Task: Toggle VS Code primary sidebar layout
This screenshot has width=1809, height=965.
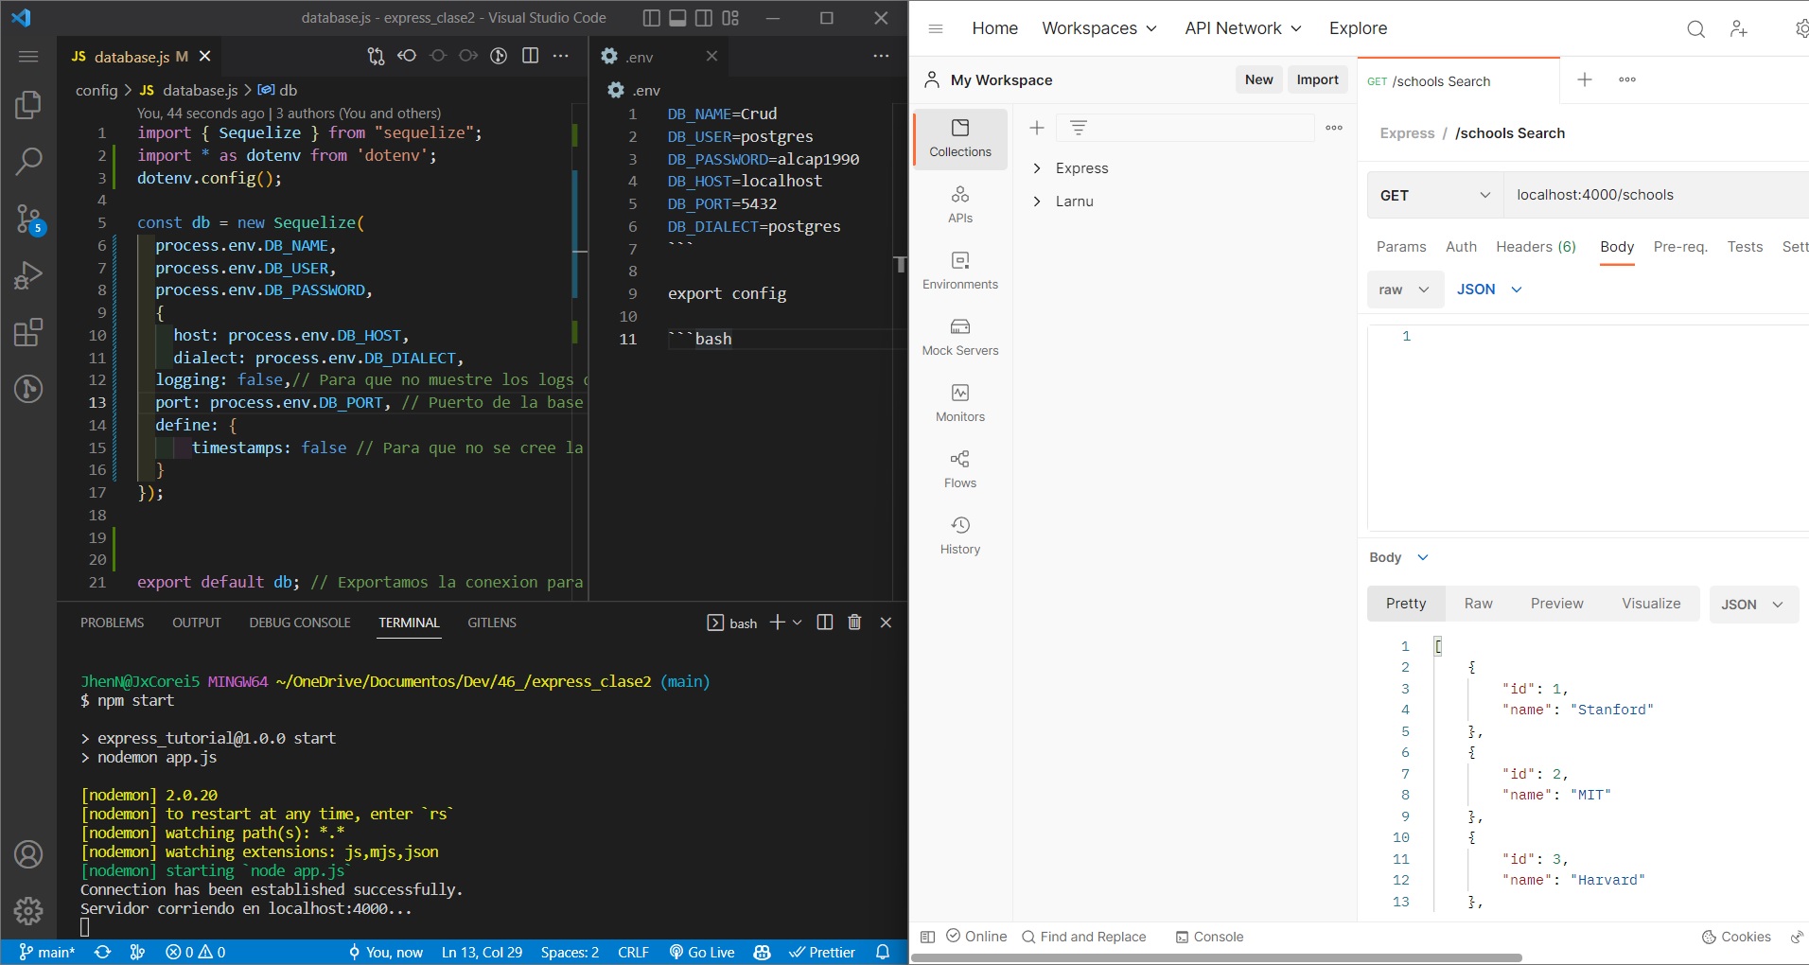Action: (651, 18)
